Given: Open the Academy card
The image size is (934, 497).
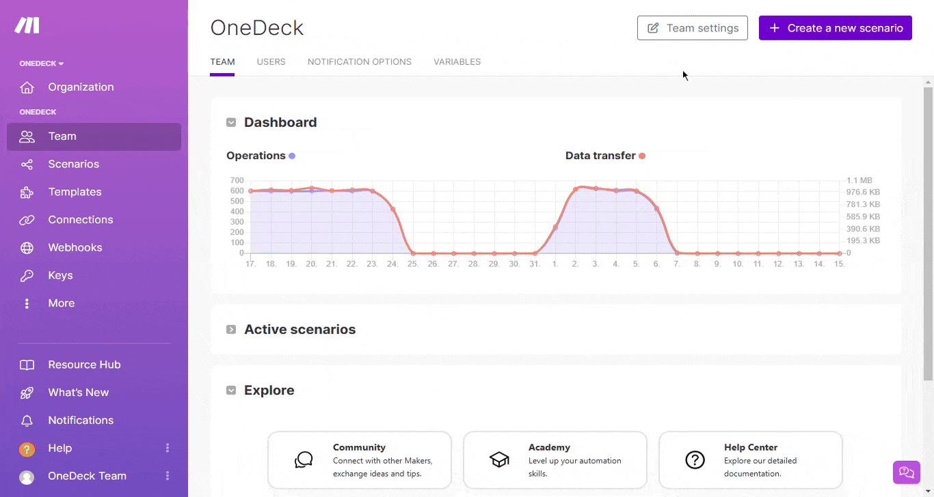Looking at the screenshot, I should click(x=555, y=460).
